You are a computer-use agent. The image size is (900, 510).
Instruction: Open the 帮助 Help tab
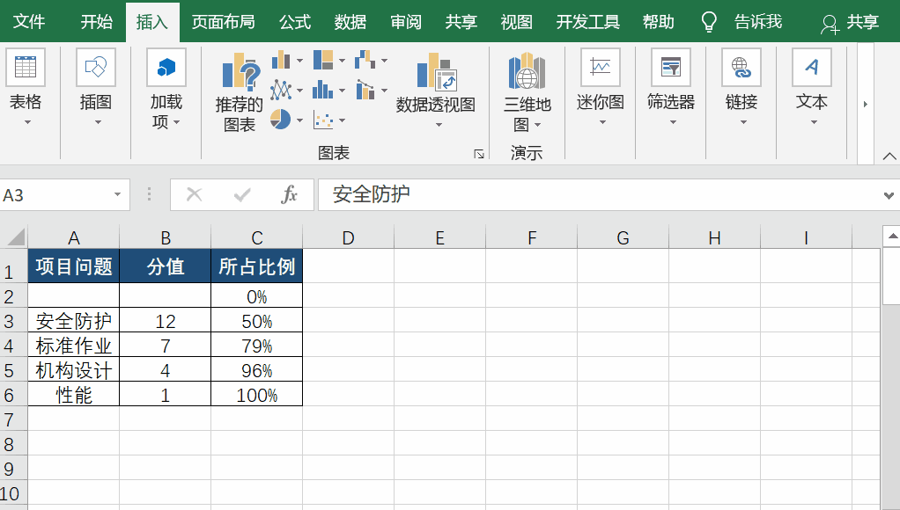659,22
